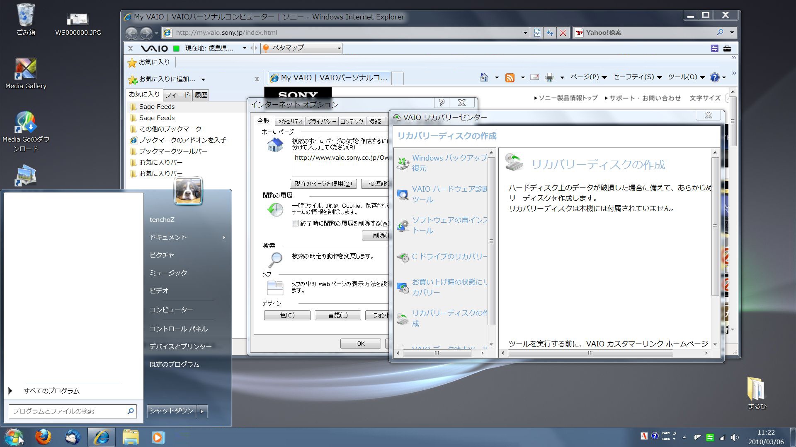Expand すべてのプログラム in Start menu
This screenshot has width=796, height=447.
pyautogui.click(x=52, y=391)
